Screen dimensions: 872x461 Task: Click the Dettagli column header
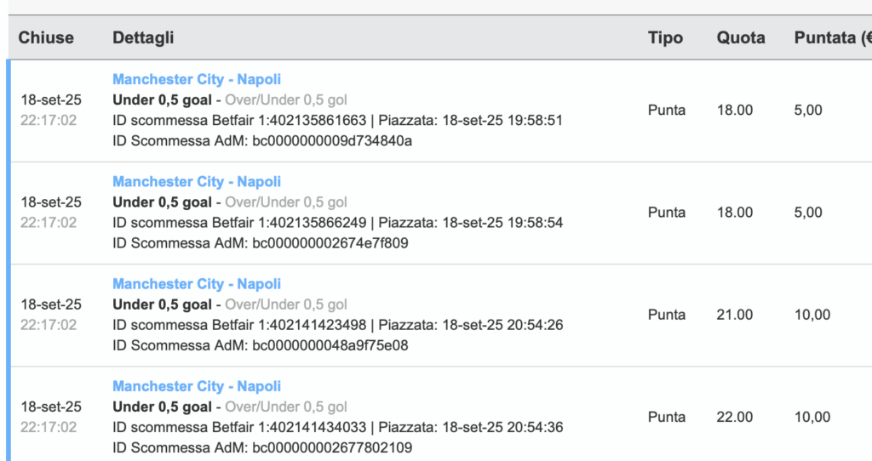tap(143, 37)
